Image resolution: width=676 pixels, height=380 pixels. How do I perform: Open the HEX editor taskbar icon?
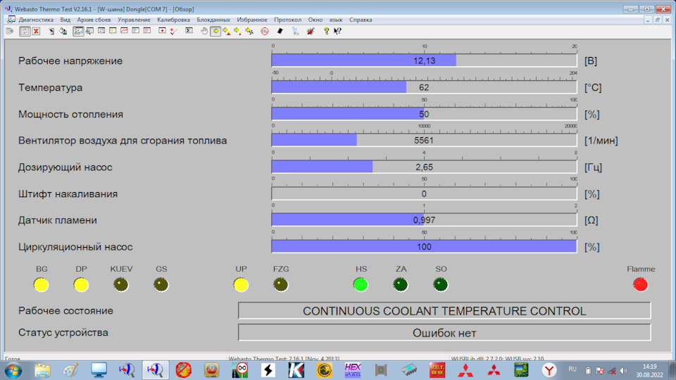click(x=353, y=371)
